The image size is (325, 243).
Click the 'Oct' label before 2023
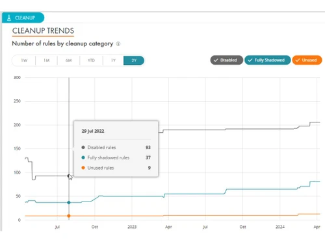[95, 227]
